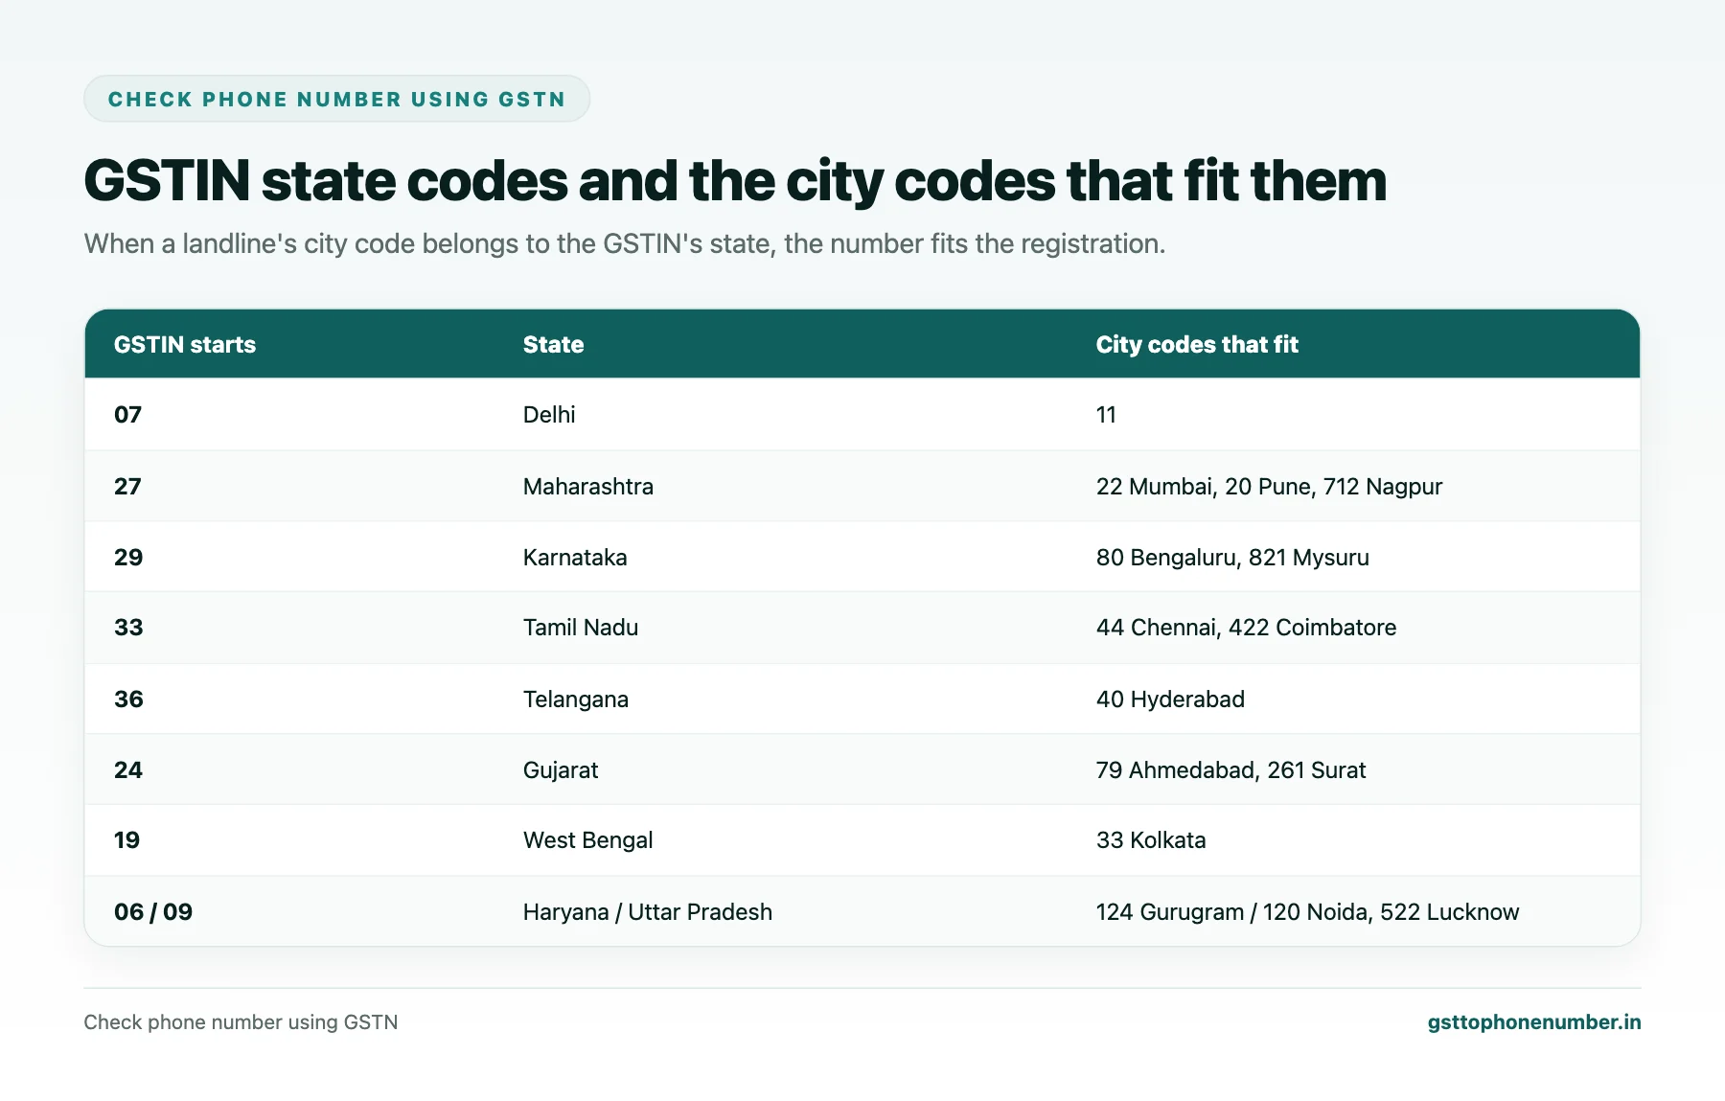1725x1101 pixels.
Task: Click the 'CHECK PHONE NUMBER USING GSTN' badge
Action: [336, 99]
